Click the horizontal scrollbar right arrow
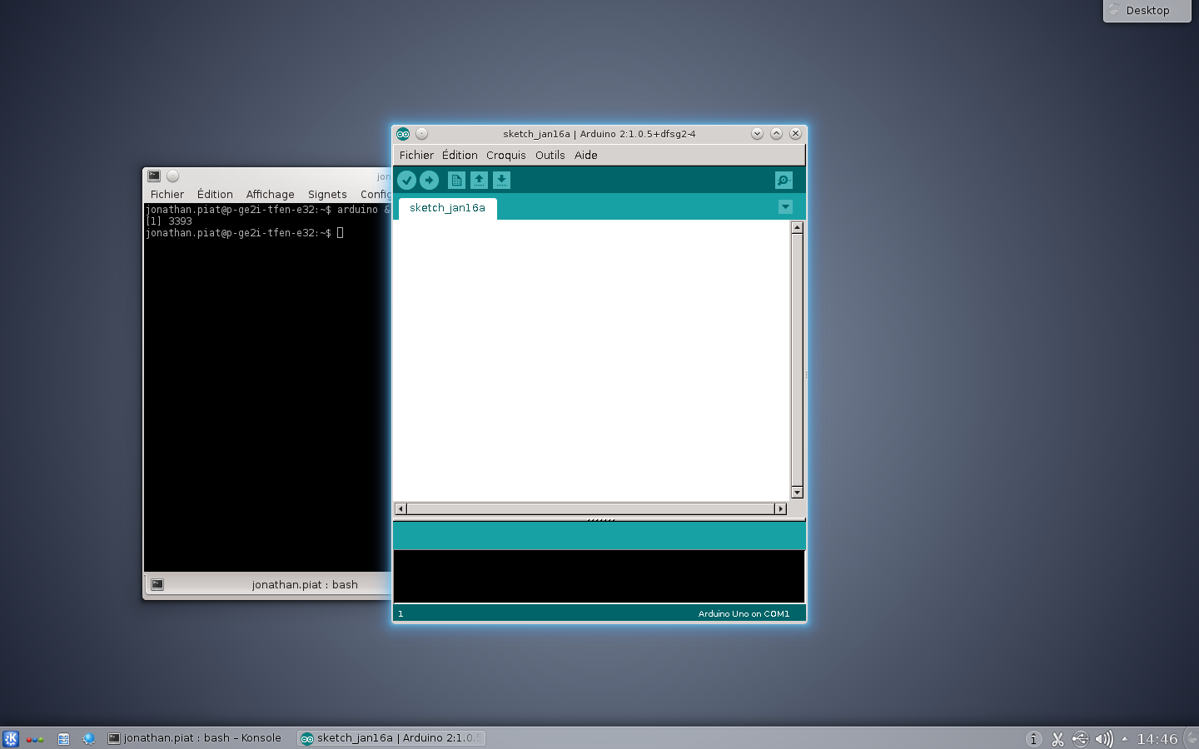 click(780, 508)
